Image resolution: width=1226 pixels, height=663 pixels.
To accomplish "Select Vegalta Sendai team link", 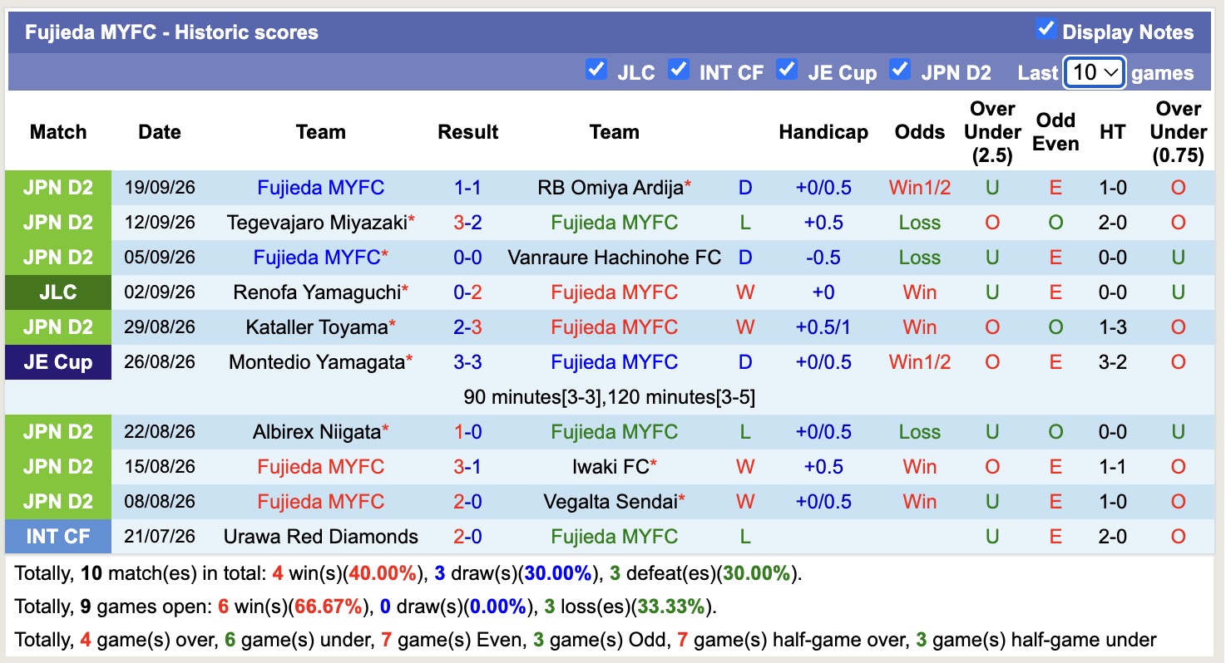I will (x=611, y=502).
